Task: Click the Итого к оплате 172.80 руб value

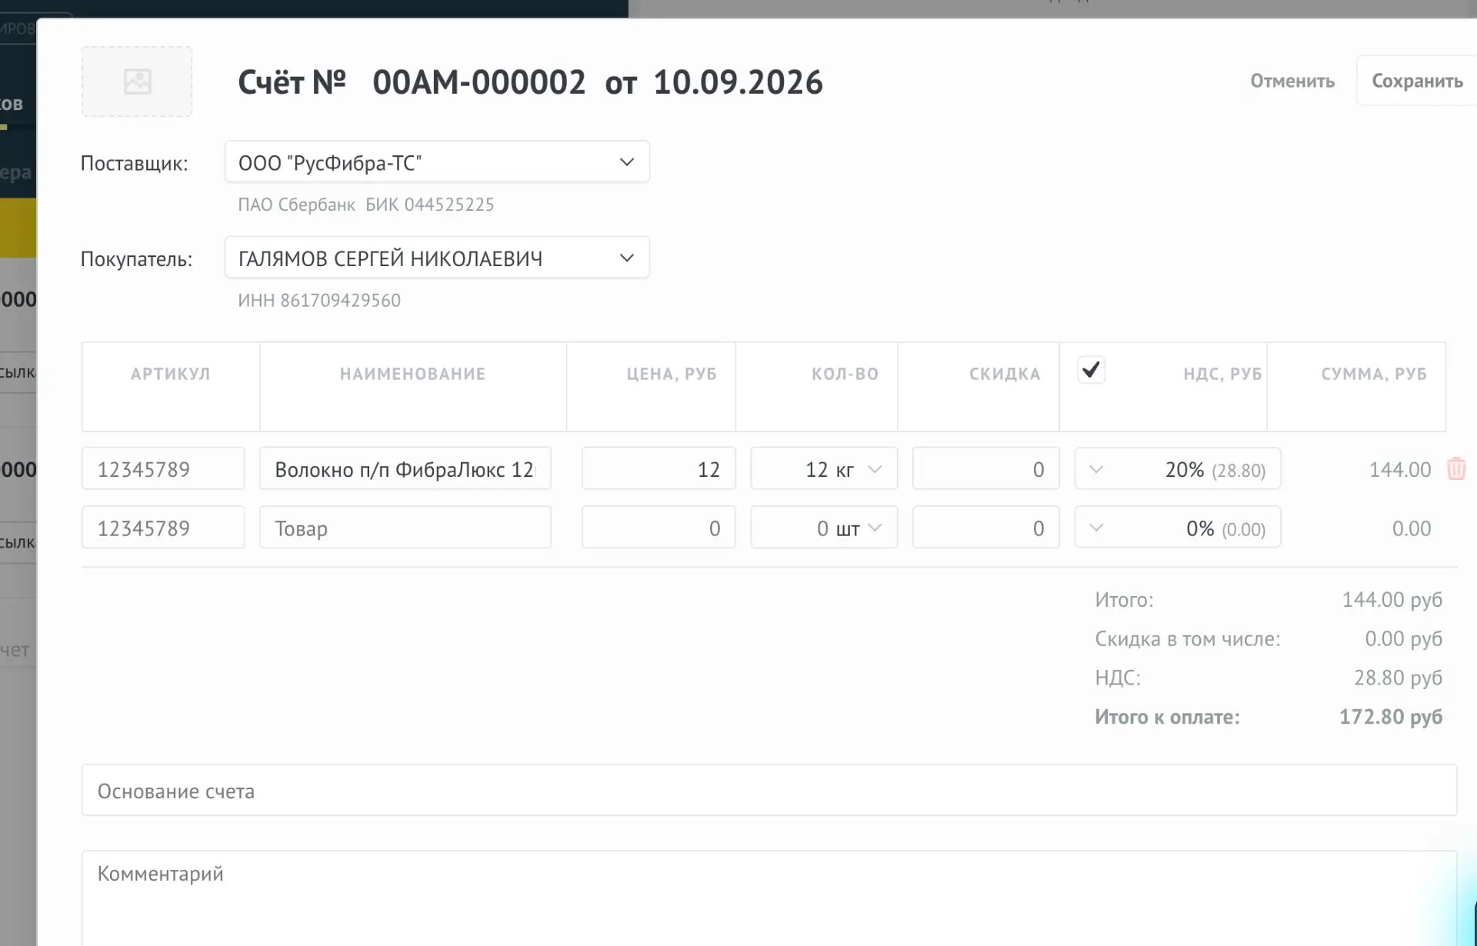Action: coord(1391,716)
